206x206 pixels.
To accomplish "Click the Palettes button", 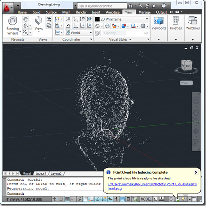I will 176,23.
